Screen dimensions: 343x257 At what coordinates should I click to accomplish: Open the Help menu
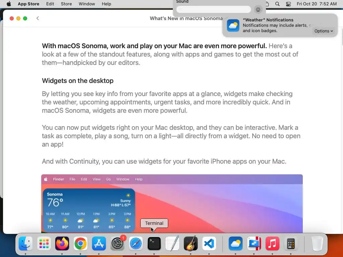[x=106, y=4]
